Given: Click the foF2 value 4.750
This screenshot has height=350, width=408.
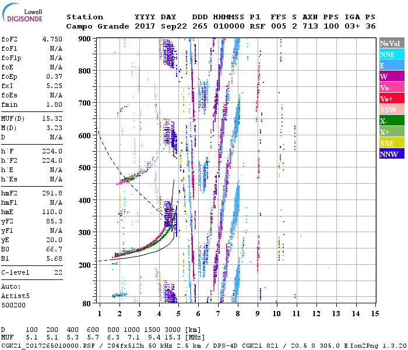Looking at the screenshot, I should click(52, 39).
